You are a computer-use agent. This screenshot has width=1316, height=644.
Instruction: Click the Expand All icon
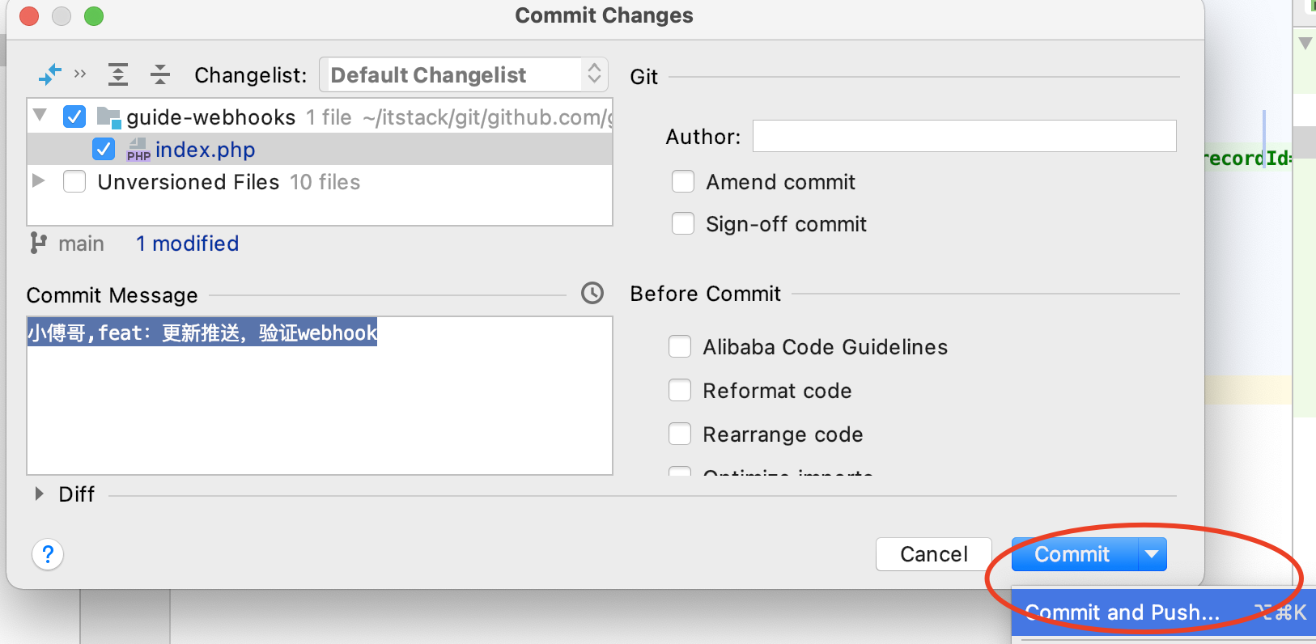(118, 74)
